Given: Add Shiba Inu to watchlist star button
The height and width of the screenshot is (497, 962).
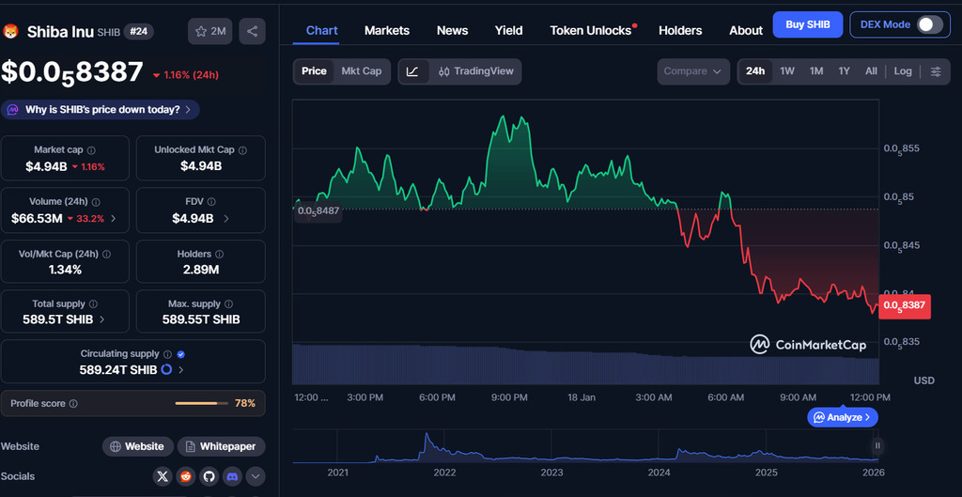Looking at the screenshot, I should [x=210, y=31].
